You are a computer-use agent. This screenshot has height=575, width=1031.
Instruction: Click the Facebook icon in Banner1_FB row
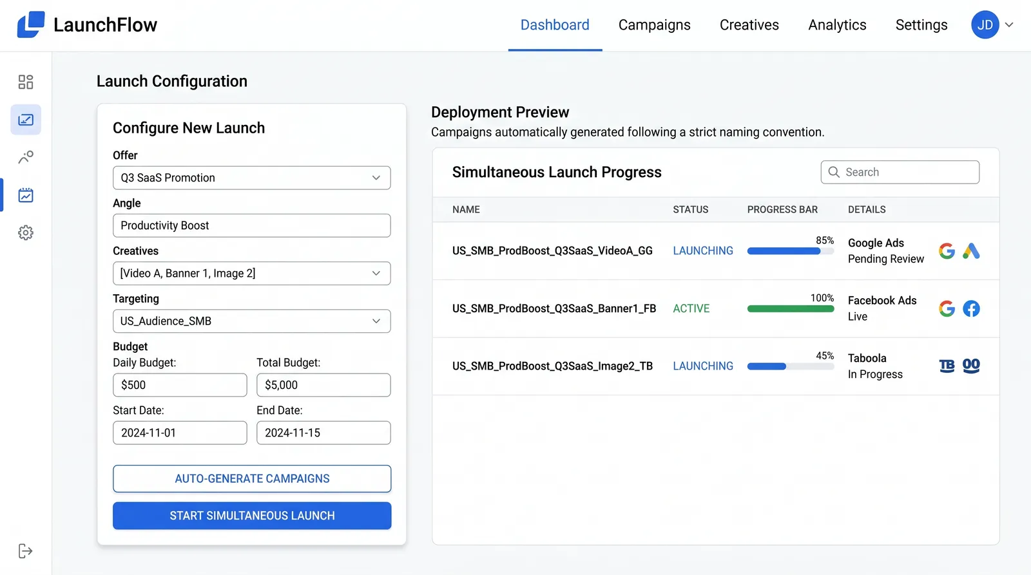(x=971, y=308)
